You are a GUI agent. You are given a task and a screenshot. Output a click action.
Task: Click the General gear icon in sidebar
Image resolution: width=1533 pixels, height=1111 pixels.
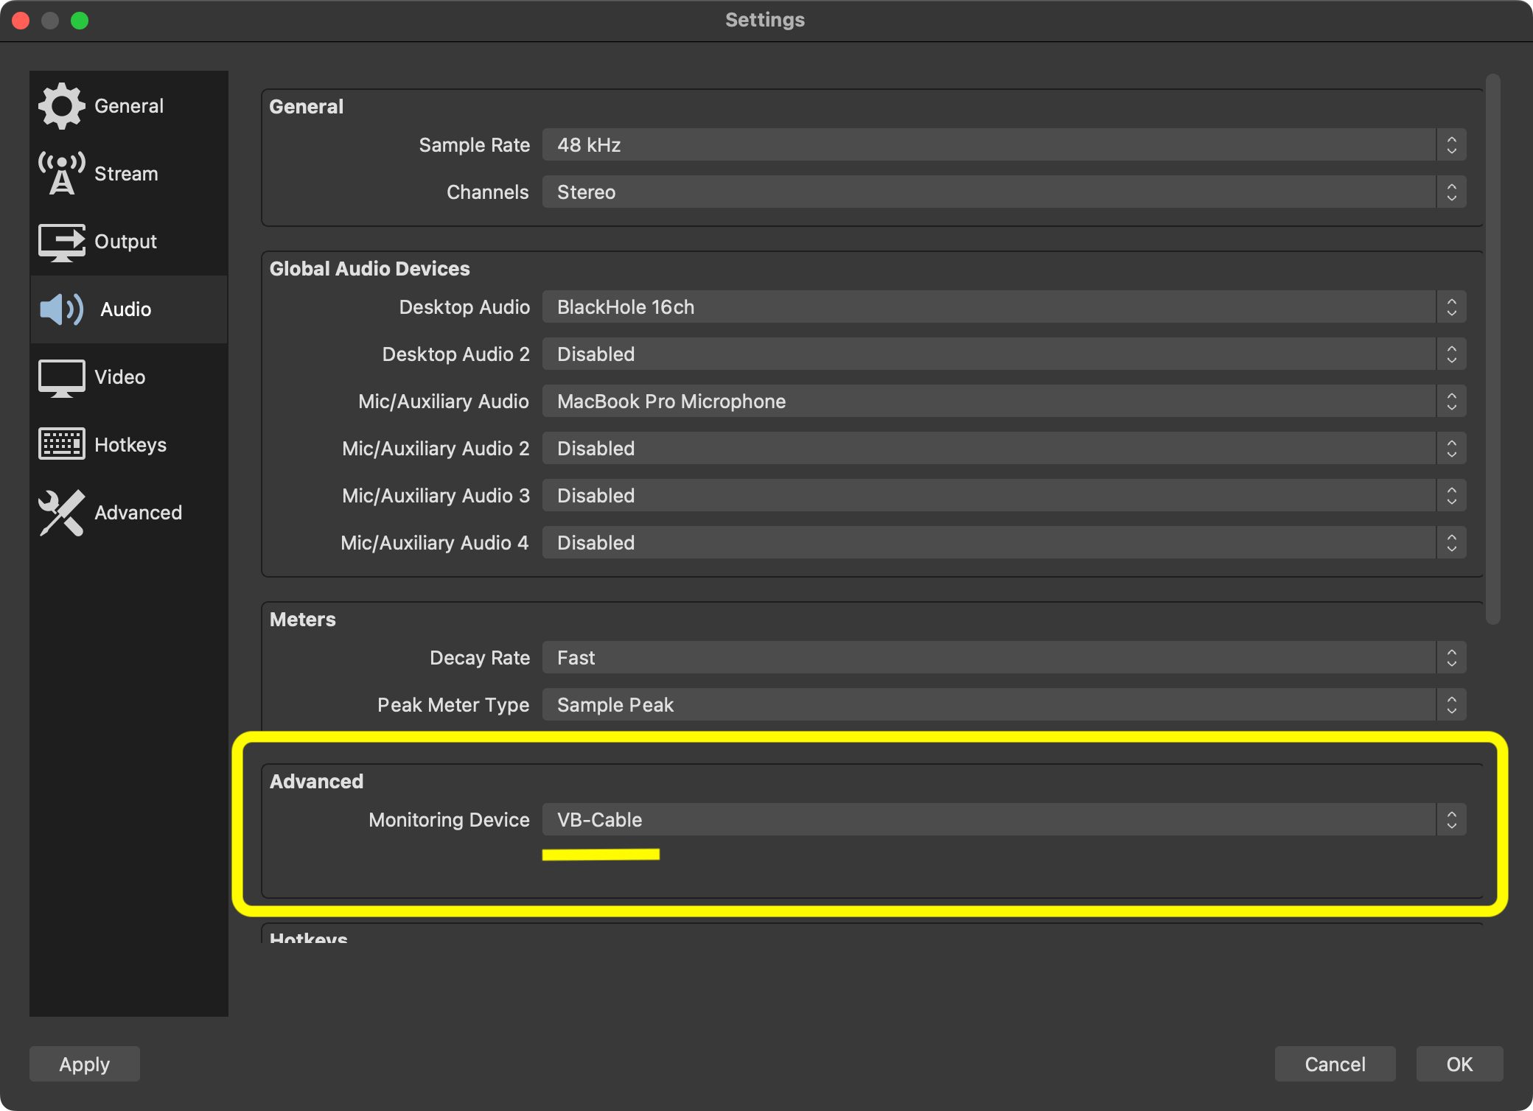point(62,105)
